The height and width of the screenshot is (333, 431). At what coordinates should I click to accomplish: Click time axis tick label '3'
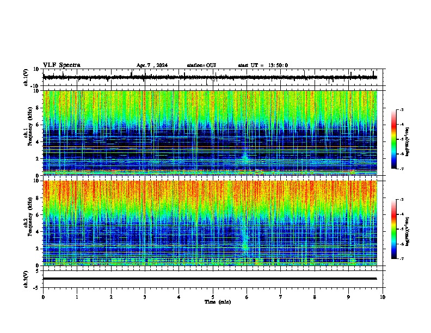click(x=145, y=297)
